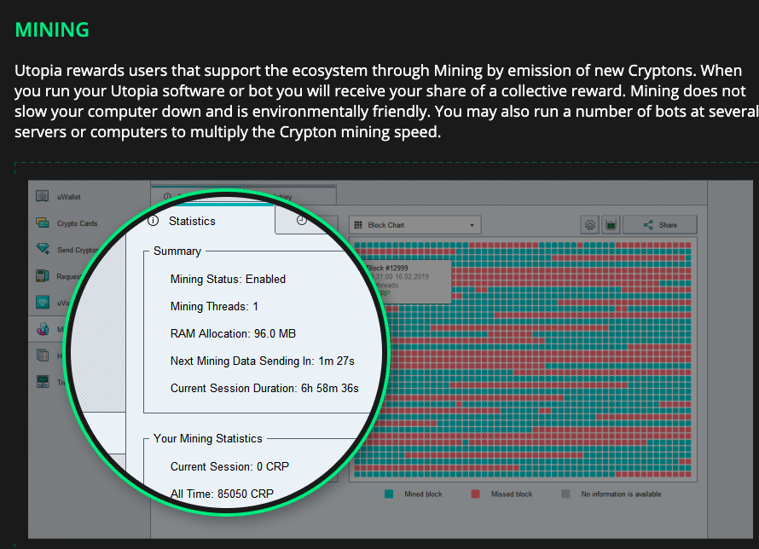The width and height of the screenshot is (759, 549).
Task: Click 'Mining Status: Enabled' text
Action: 228,279
